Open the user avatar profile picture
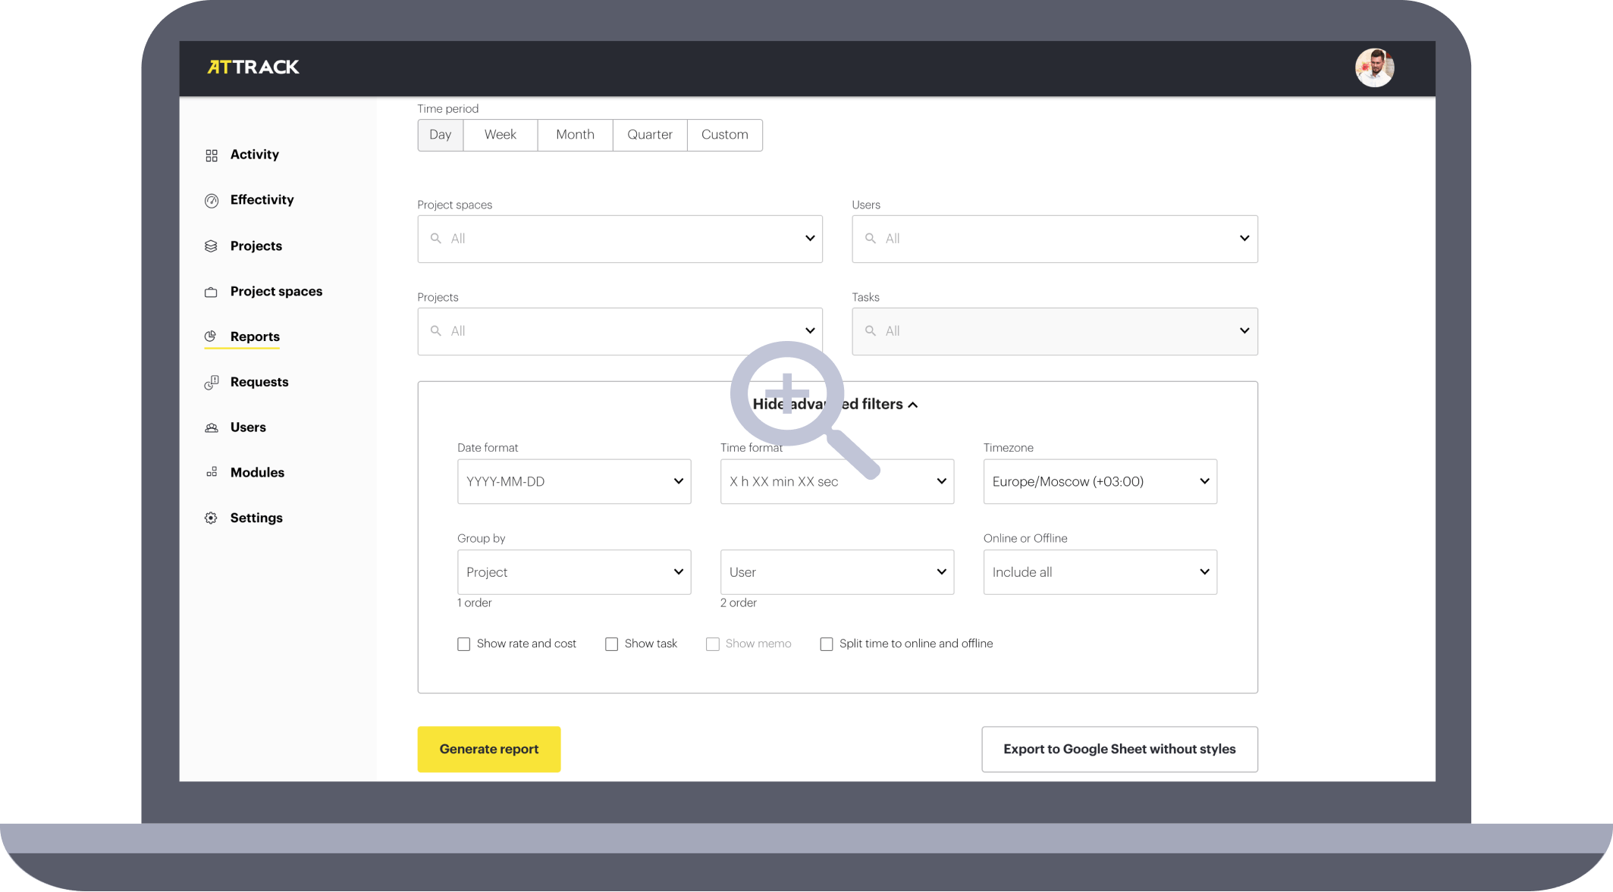 point(1374,68)
